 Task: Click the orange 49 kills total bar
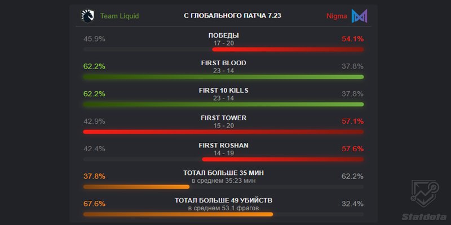(x=178, y=214)
